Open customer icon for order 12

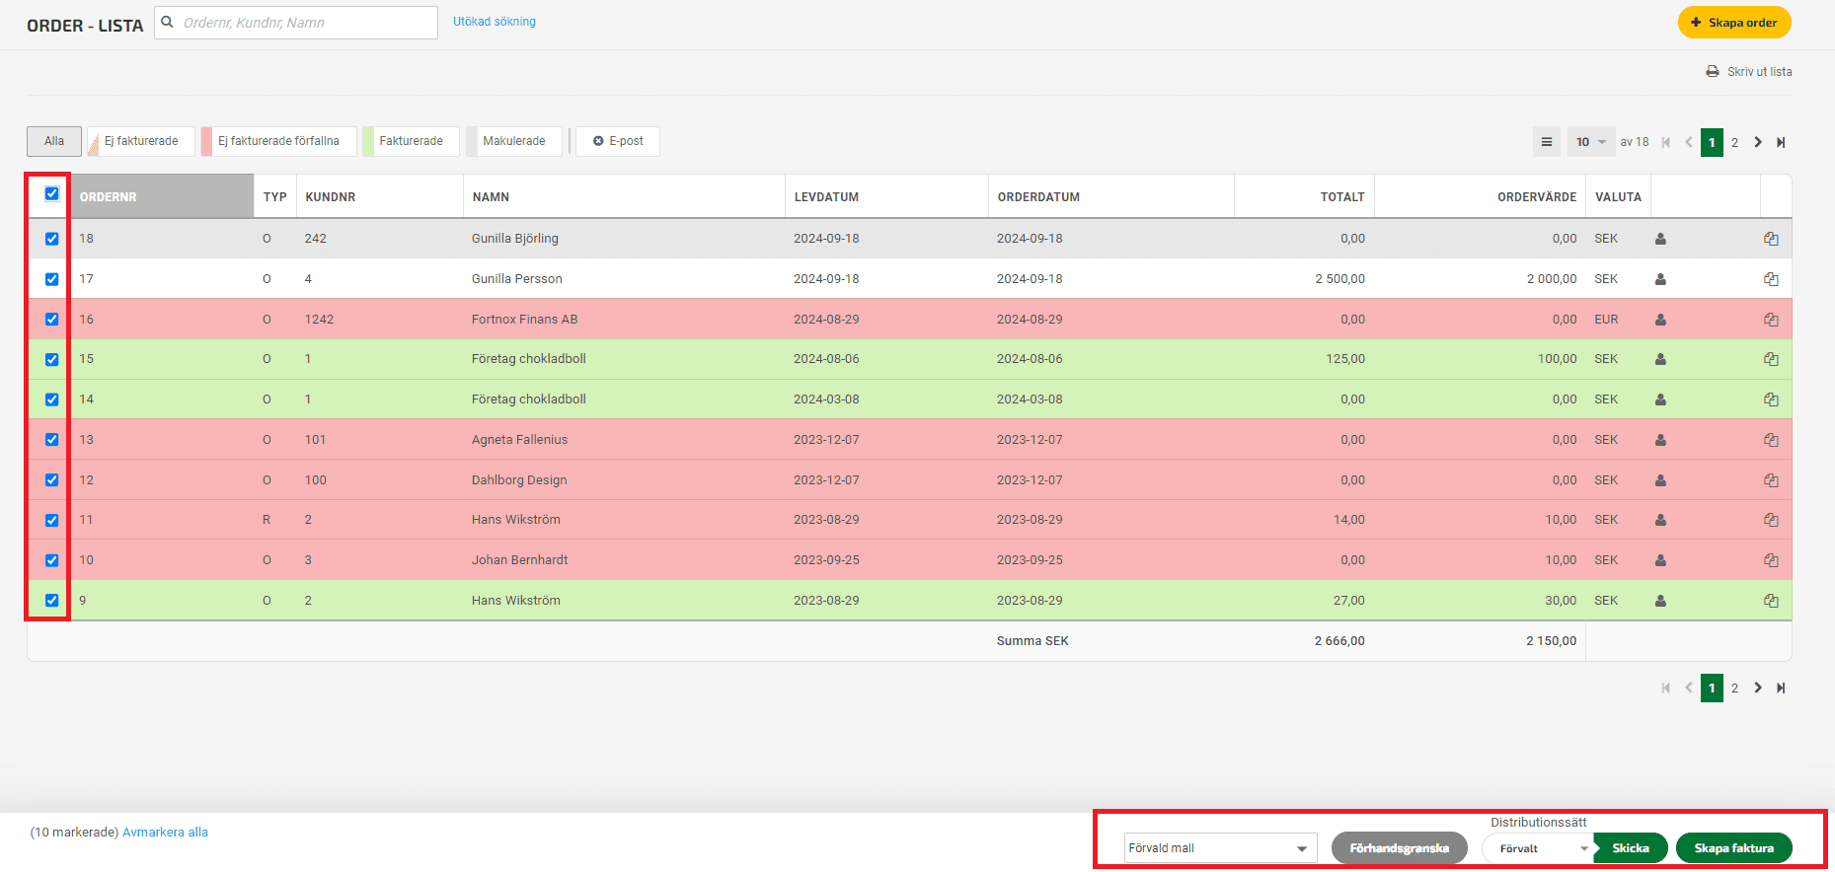tap(1660, 480)
